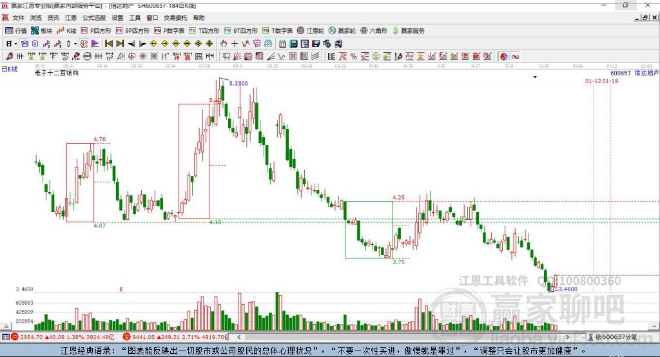The image size is (660, 357).
Task: Open the P四方形 tool
Action: click(96, 31)
